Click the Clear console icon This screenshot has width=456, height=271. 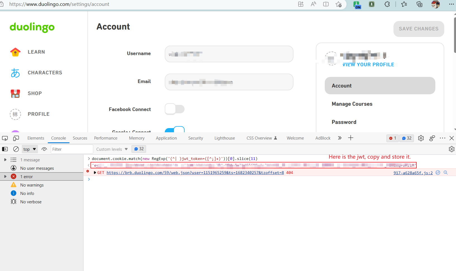click(16, 149)
